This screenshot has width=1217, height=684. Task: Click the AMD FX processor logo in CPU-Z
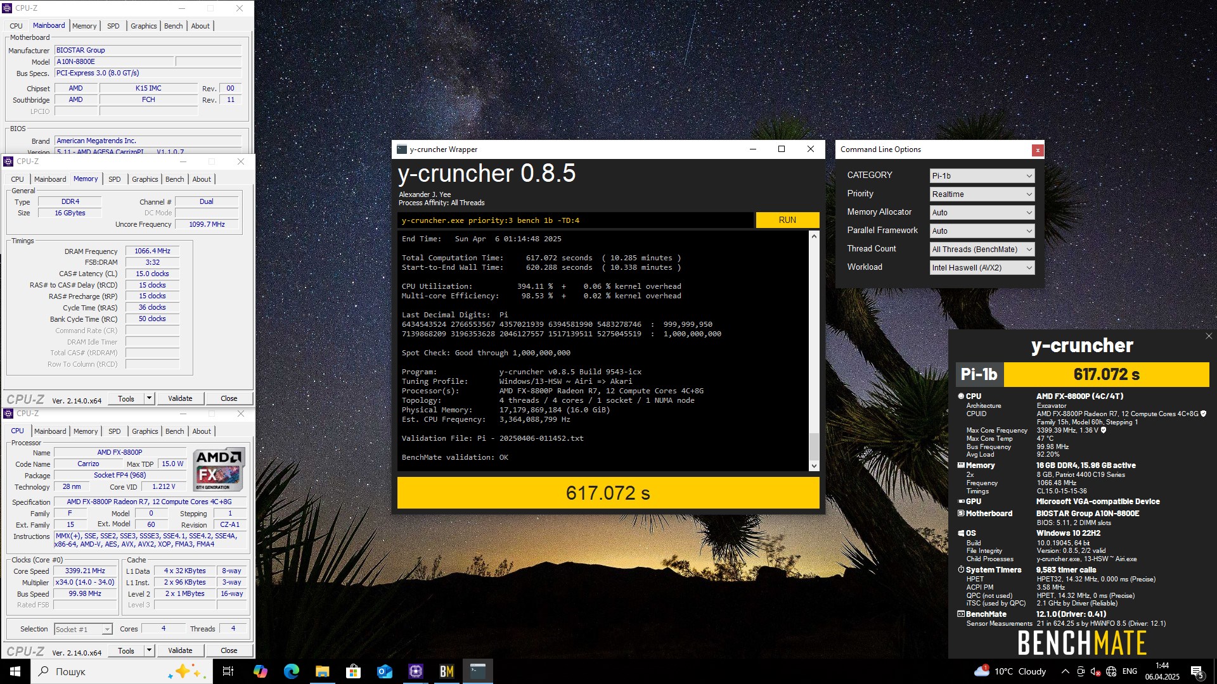coord(219,469)
